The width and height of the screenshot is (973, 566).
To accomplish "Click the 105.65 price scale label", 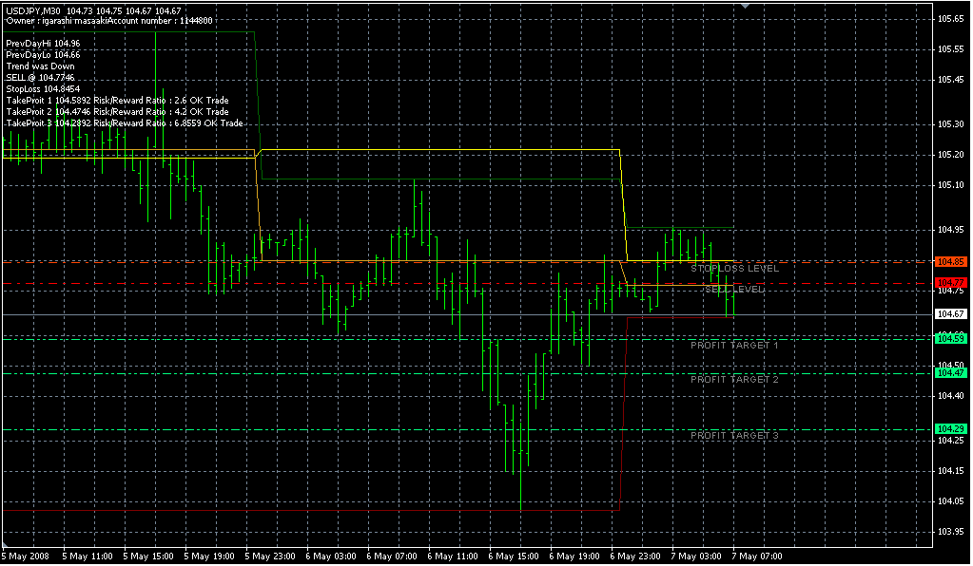I will (x=950, y=48).
